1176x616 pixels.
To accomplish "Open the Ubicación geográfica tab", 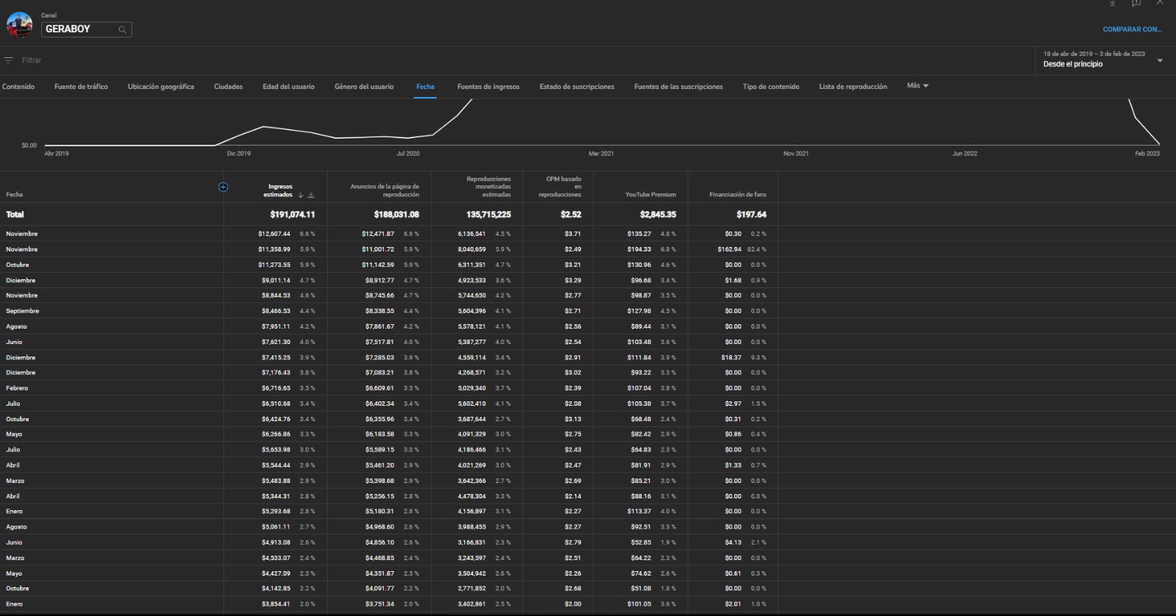I will pyautogui.click(x=161, y=87).
